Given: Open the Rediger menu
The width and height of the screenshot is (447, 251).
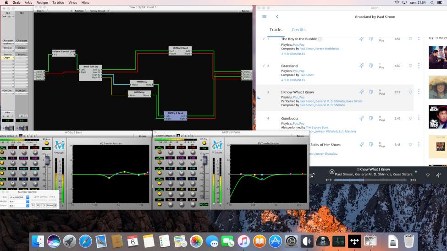Looking at the screenshot, I should [x=42, y=3].
